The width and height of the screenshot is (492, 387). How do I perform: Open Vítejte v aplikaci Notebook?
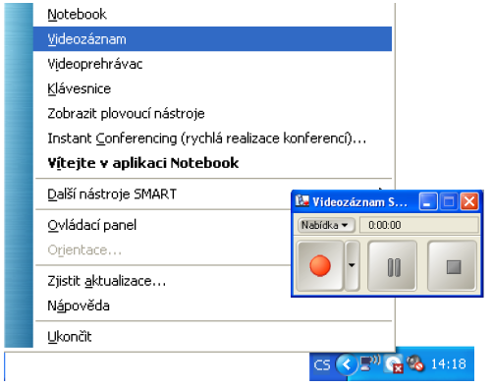click(x=213, y=163)
